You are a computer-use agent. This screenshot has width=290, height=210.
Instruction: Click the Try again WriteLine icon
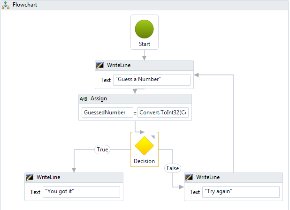pyautogui.click(x=189, y=177)
